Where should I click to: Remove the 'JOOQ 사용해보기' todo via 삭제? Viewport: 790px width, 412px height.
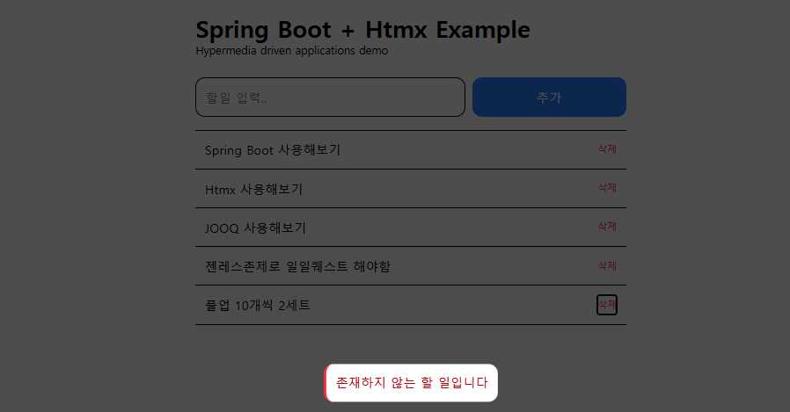[607, 227]
